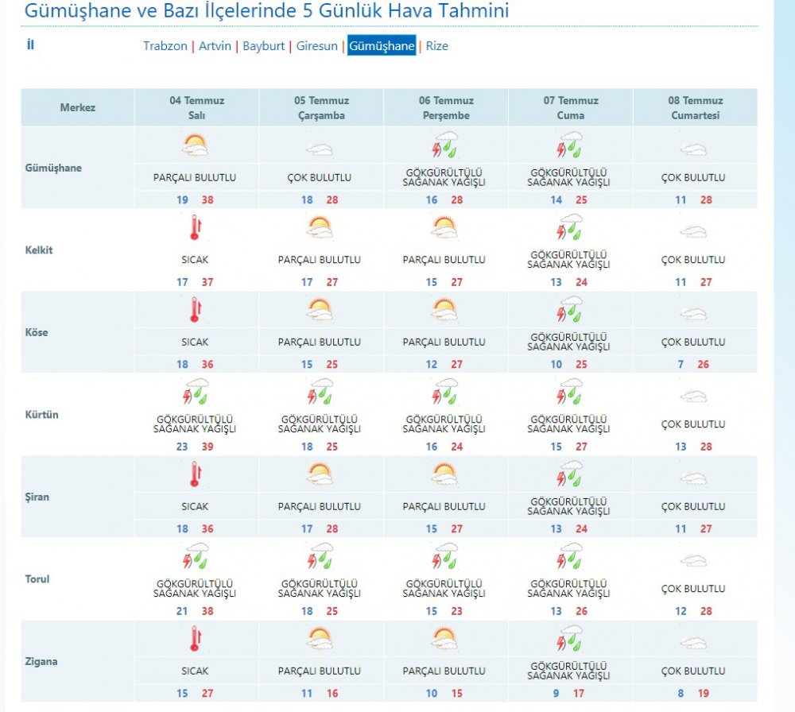Image resolution: width=795 pixels, height=712 pixels.
Task: Click Gümüşhane's cloudy icon for 05 Temmuz
Action: pos(320,149)
